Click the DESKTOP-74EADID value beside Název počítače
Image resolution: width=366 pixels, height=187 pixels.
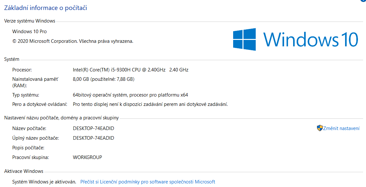pyautogui.click(x=94, y=128)
